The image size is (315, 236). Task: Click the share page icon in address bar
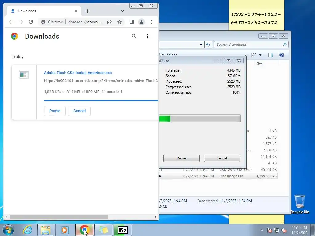(110, 22)
